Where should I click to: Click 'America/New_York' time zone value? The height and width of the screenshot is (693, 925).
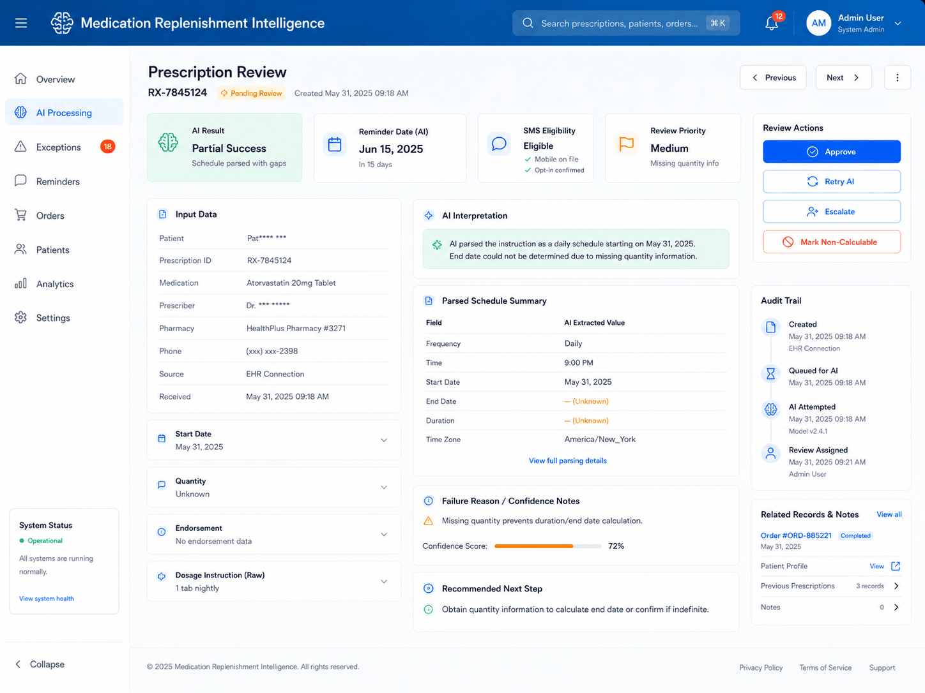[x=600, y=439]
